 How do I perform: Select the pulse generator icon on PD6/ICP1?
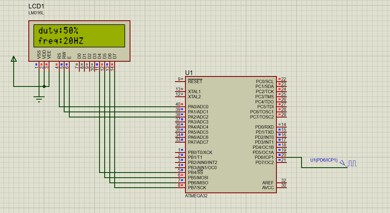351,163
